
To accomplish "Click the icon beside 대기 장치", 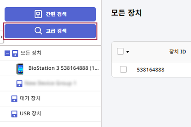I will (x=14, y=98).
